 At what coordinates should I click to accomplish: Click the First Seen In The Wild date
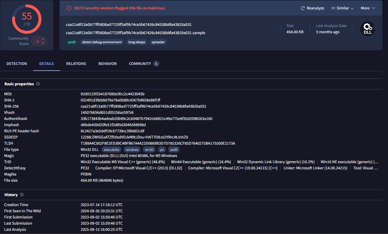click(101, 211)
